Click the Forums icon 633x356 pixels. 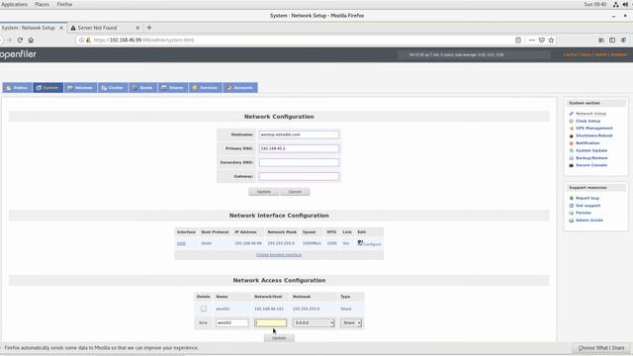pos(572,213)
